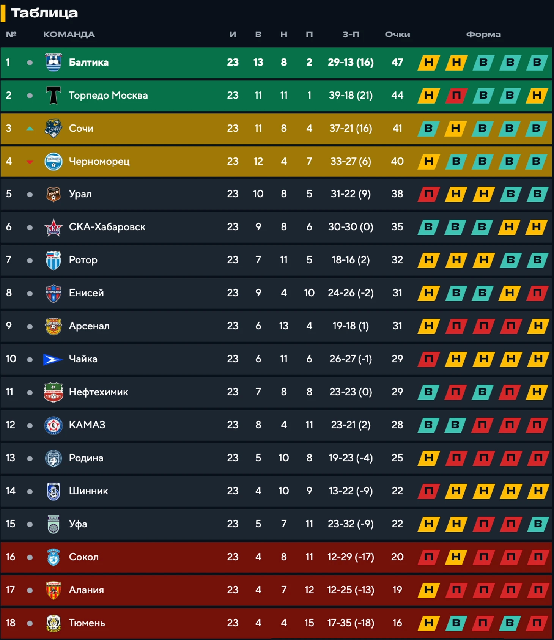This screenshot has height=640, width=554.
Task: Open the Нефтехимик team name link
Action: 99,392
